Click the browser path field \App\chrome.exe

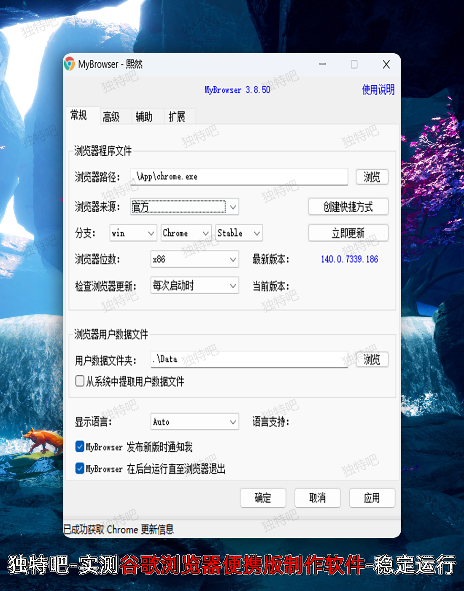[239, 177]
